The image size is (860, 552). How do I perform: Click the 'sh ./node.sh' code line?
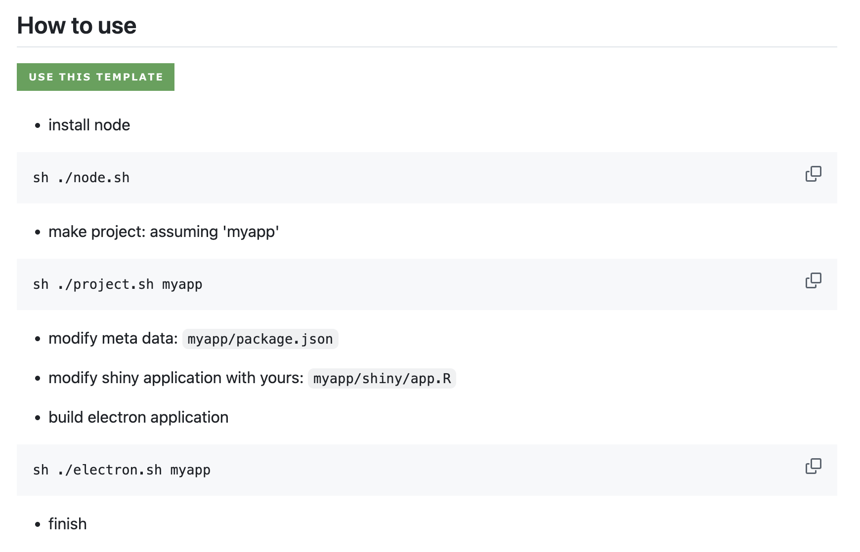[81, 178]
